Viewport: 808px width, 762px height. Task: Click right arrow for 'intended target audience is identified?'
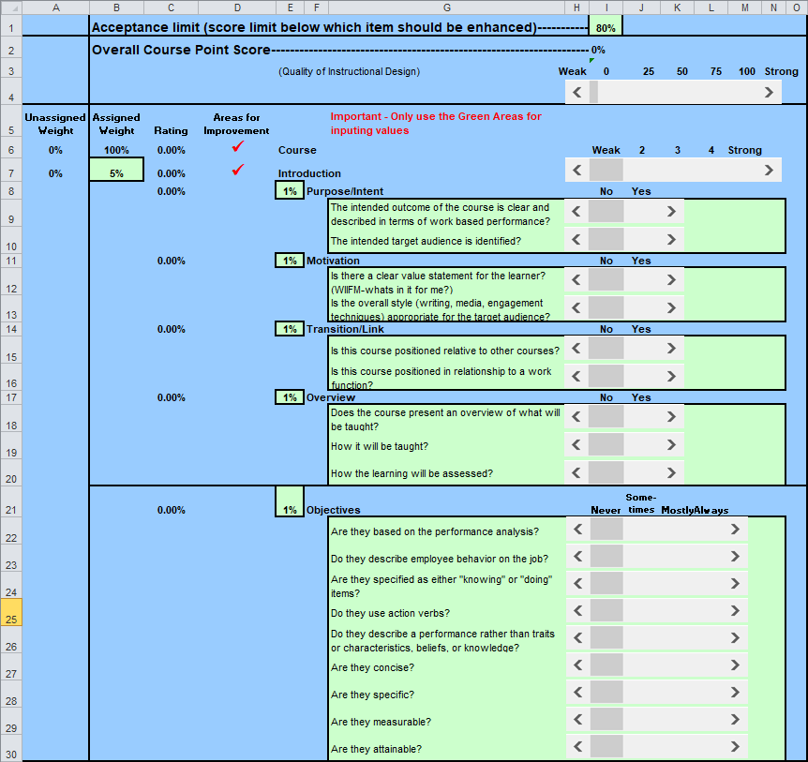[x=671, y=239]
